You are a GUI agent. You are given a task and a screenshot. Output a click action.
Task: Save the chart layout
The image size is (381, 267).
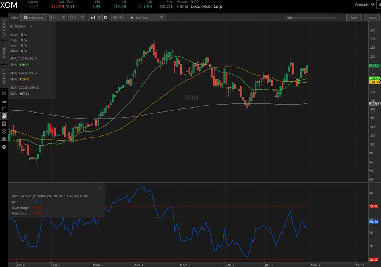click(354, 18)
